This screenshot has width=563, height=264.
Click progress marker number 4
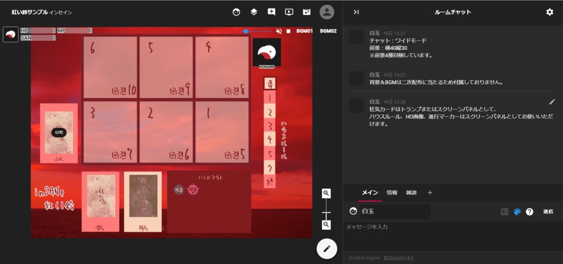[269, 139]
